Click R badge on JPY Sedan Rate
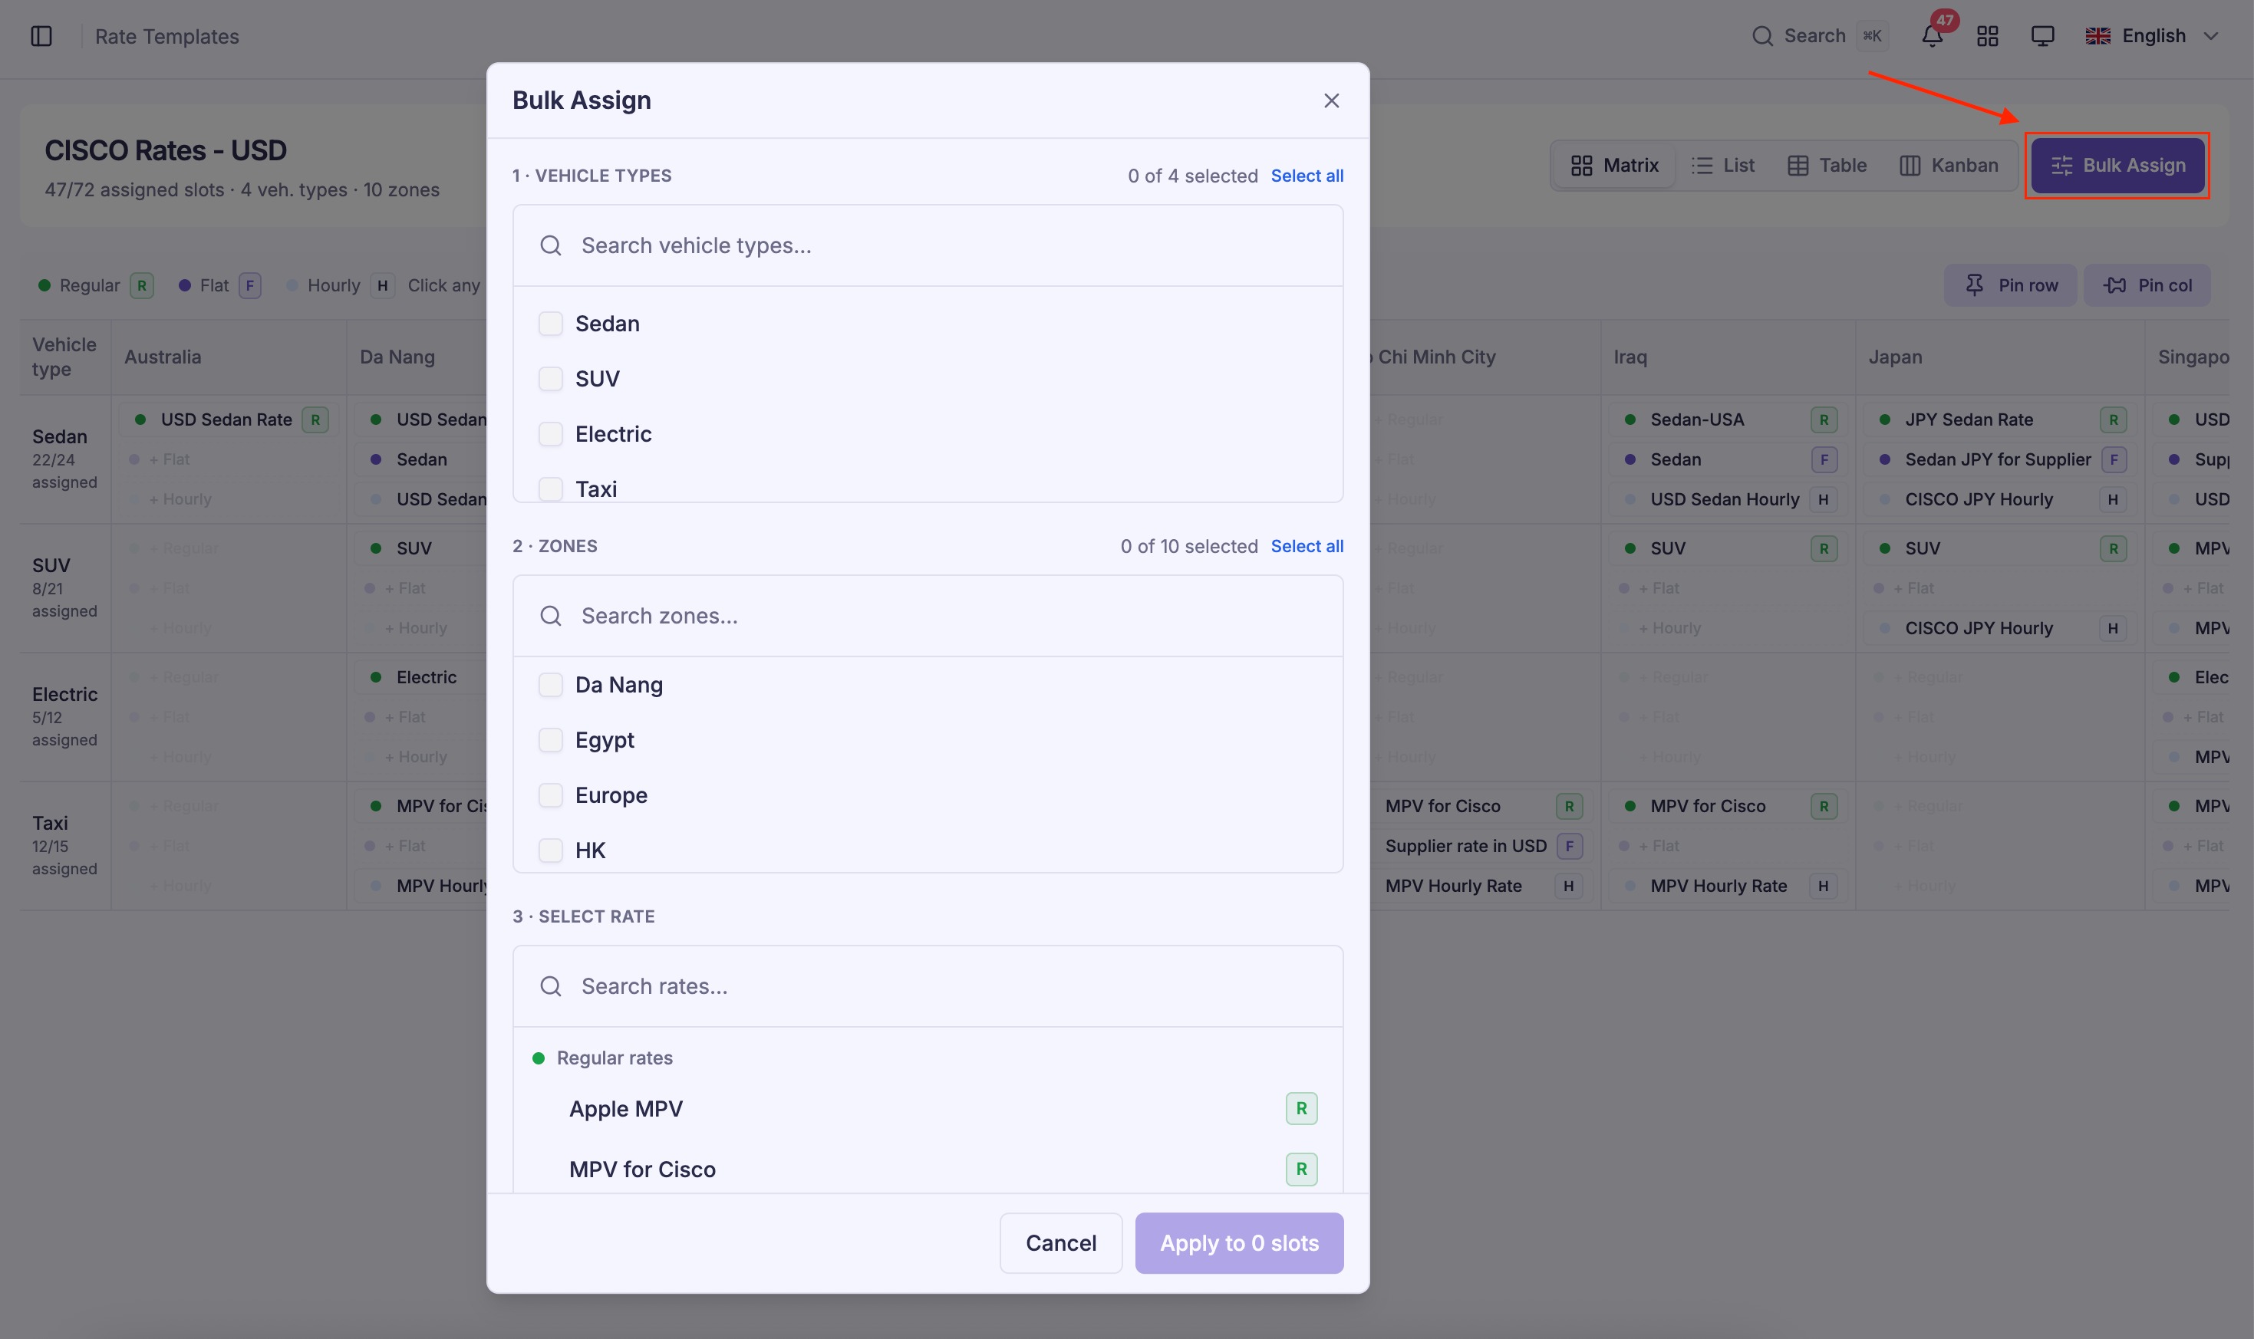 click(x=2112, y=419)
